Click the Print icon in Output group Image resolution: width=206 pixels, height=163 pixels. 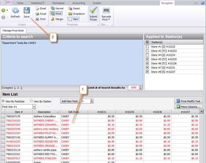[37, 19]
